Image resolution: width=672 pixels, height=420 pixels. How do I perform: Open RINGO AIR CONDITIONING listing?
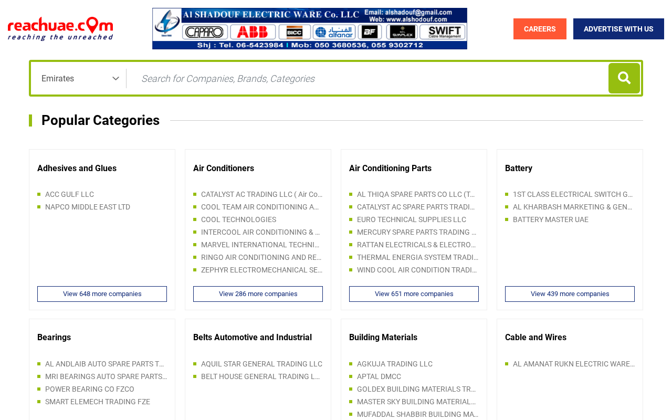[x=261, y=257]
